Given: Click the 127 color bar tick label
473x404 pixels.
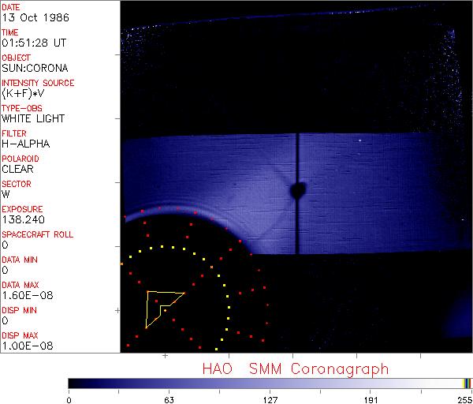Looking at the screenshot, I should pyautogui.click(x=270, y=398).
